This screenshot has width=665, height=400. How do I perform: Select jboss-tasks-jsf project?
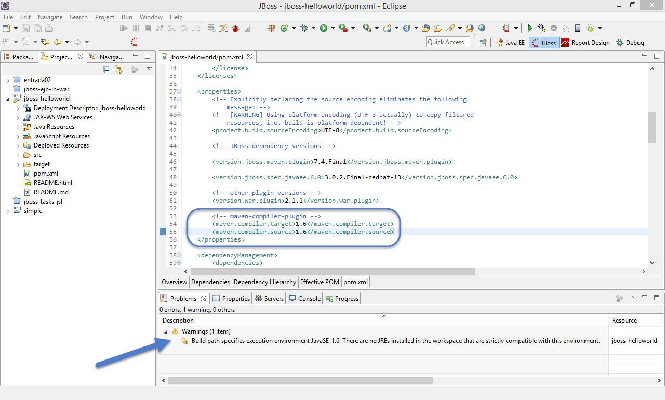click(x=43, y=202)
